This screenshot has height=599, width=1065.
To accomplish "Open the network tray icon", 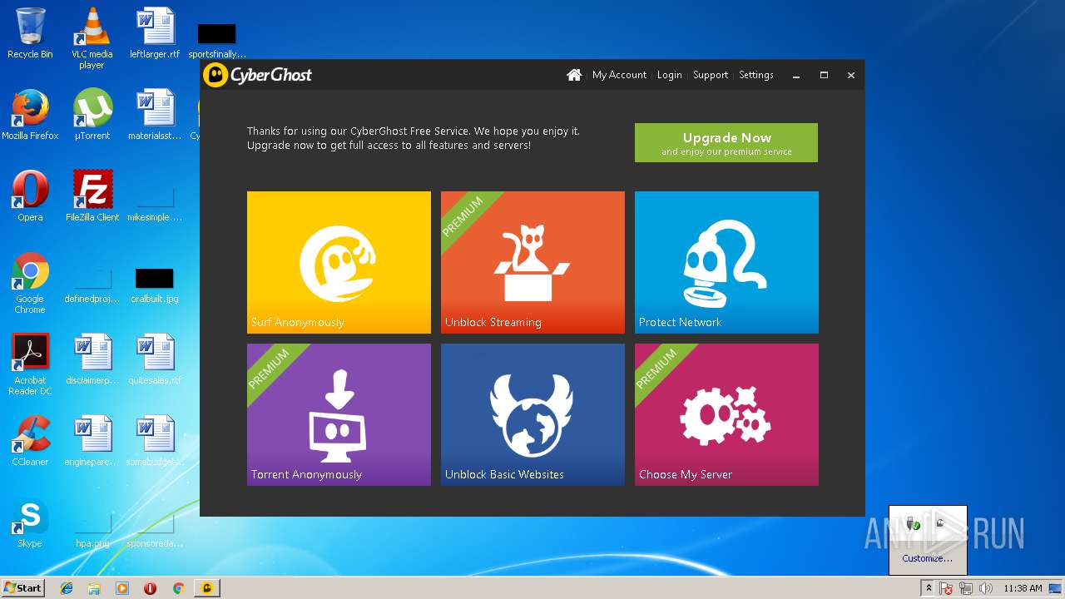I will (966, 588).
